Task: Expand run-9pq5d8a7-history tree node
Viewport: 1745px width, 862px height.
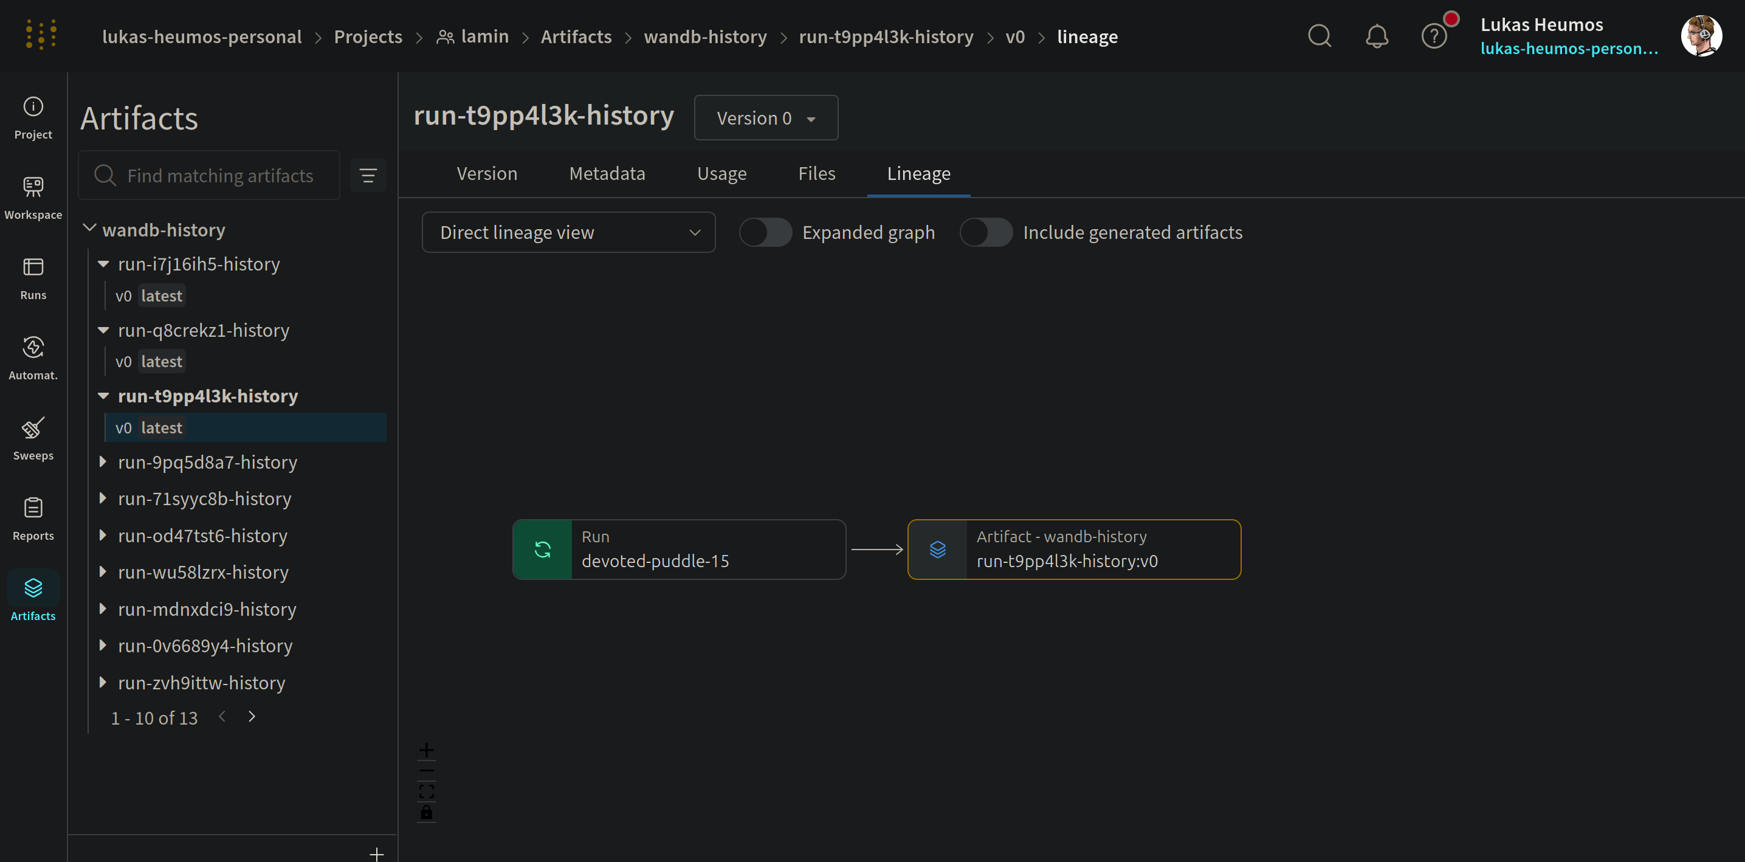Action: pyautogui.click(x=103, y=462)
